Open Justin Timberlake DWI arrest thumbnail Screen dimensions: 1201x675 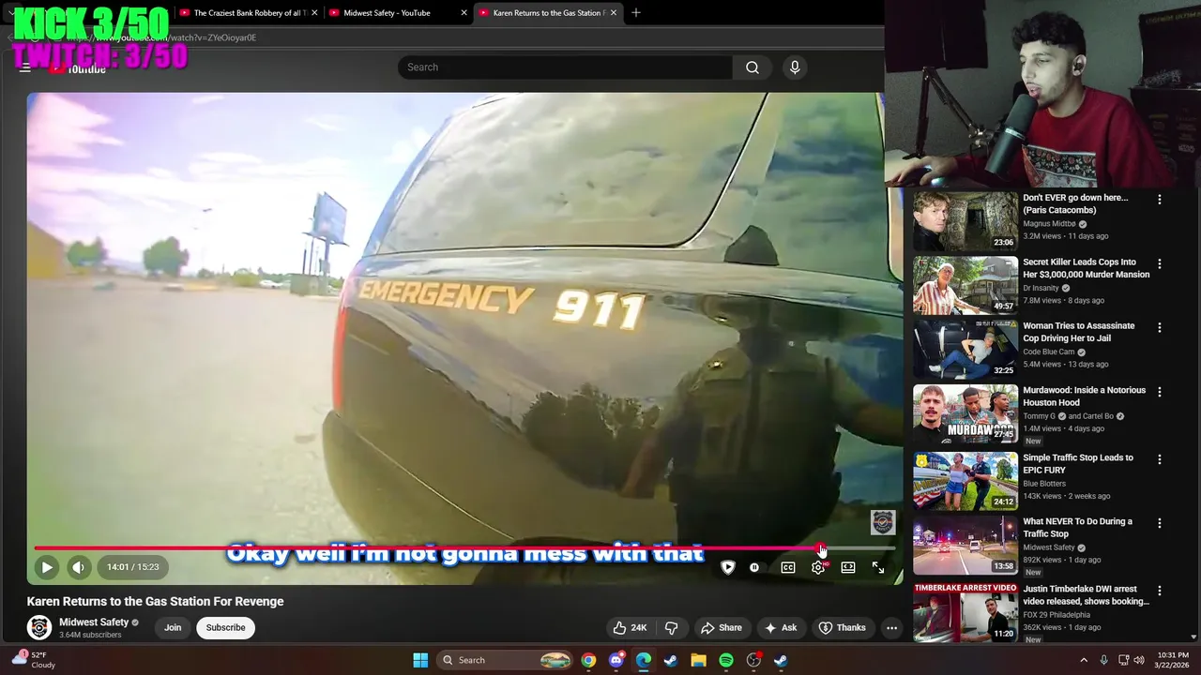[x=965, y=612]
